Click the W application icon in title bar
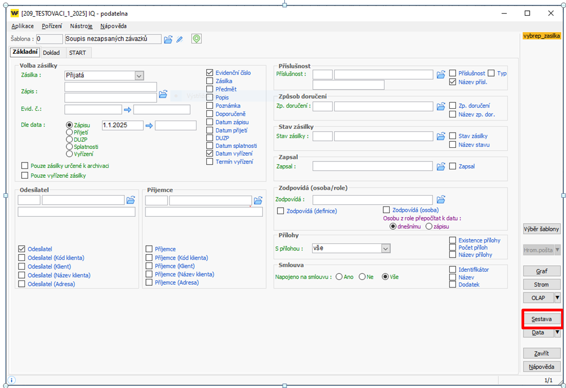This screenshot has width=566, height=388. coord(15,14)
